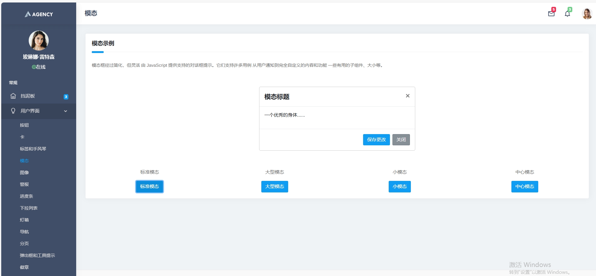This screenshot has height=276, width=596.
Task: Click the red mail badge showing 5
Action: [x=554, y=9]
